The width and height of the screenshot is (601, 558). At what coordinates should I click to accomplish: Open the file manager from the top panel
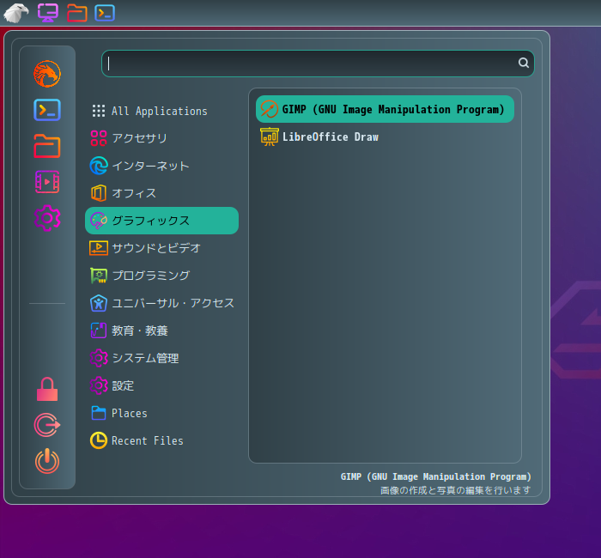76,13
